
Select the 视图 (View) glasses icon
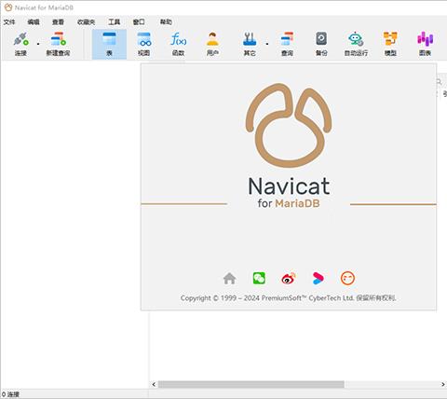(144, 39)
